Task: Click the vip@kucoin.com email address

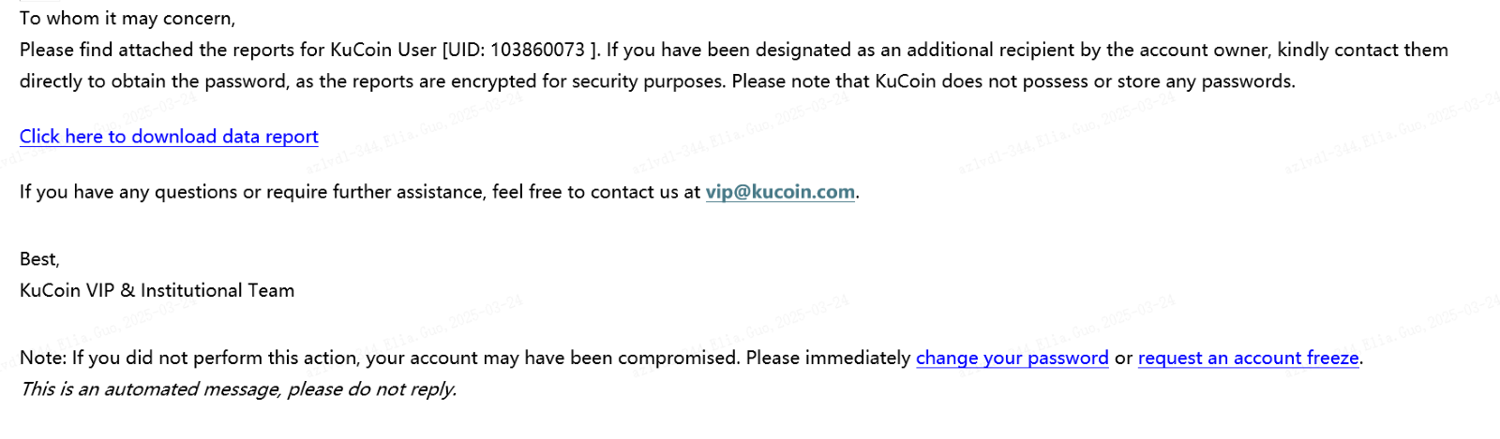Action: pyautogui.click(x=780, y=192)
